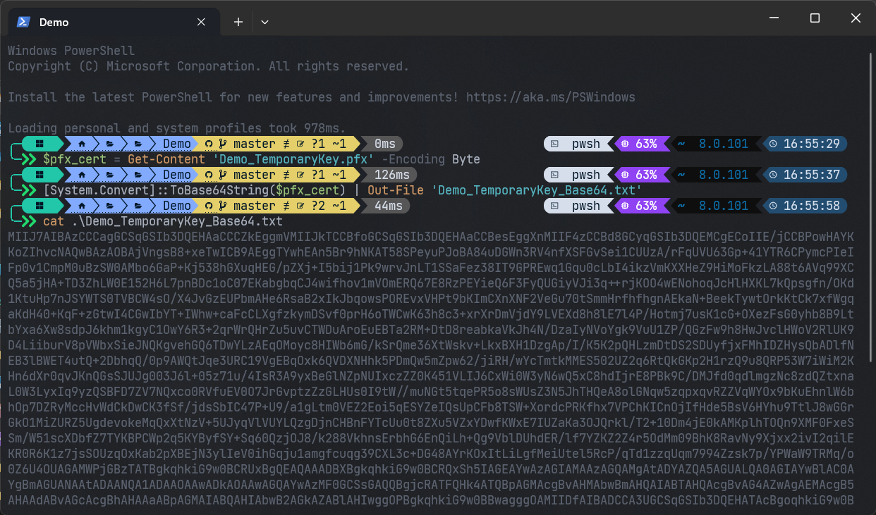The image size is (876, 515).
Task: Click the PowerShell icon on the Demo tab
Action: pyautogui.click(x=23, y=22)
